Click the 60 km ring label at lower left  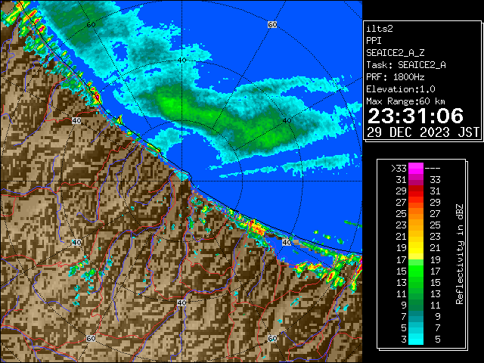click(91, 339)
